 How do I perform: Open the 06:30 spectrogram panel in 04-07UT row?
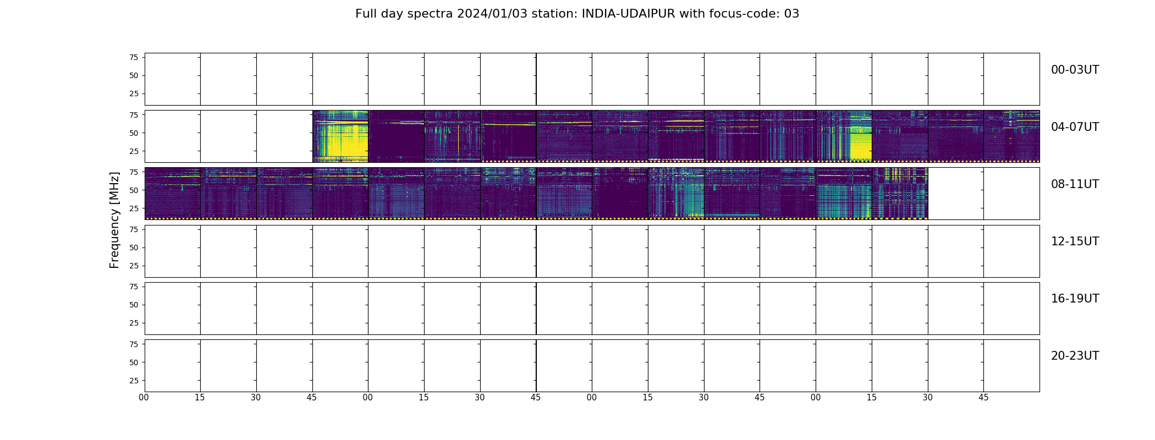tap(732, 136)
